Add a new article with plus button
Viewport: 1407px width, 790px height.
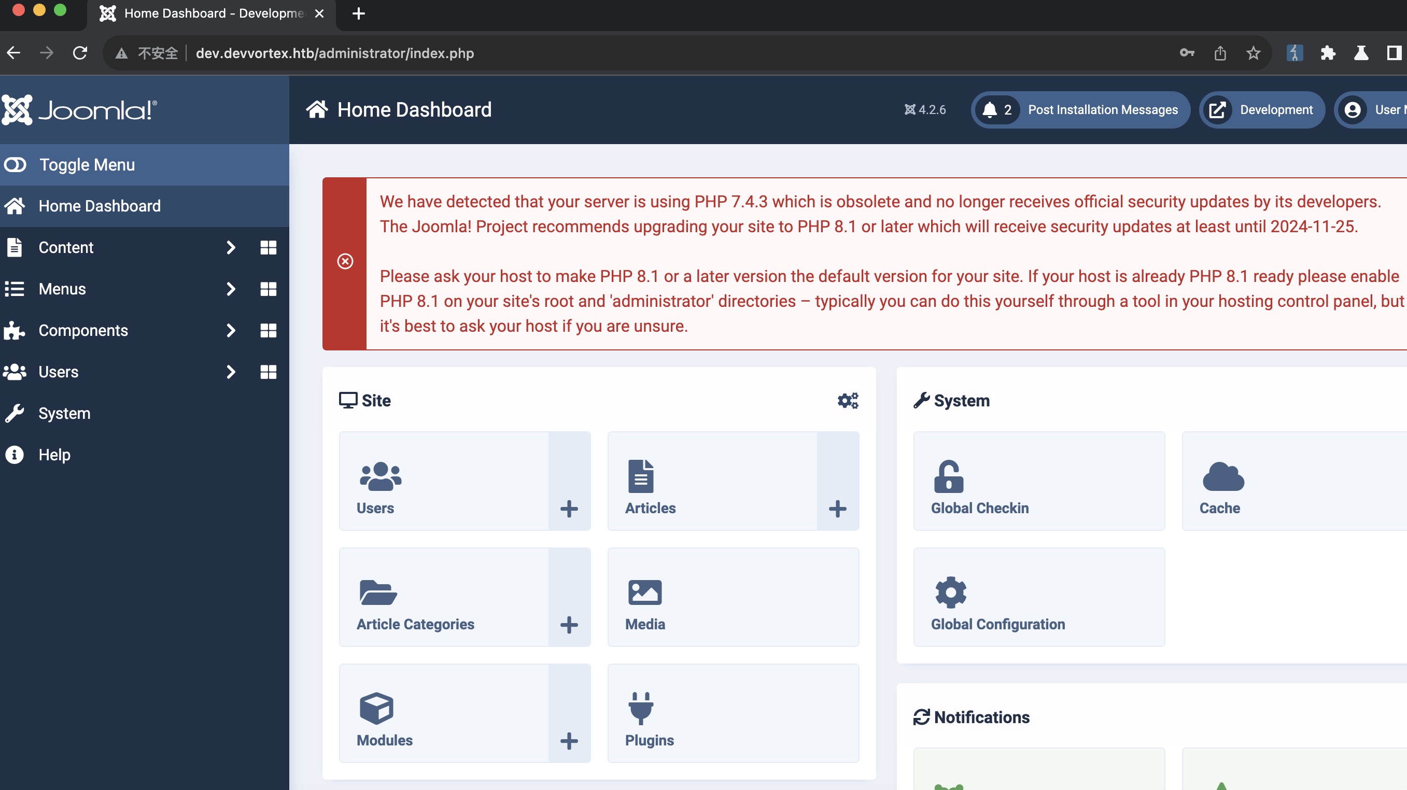[837, 509]
